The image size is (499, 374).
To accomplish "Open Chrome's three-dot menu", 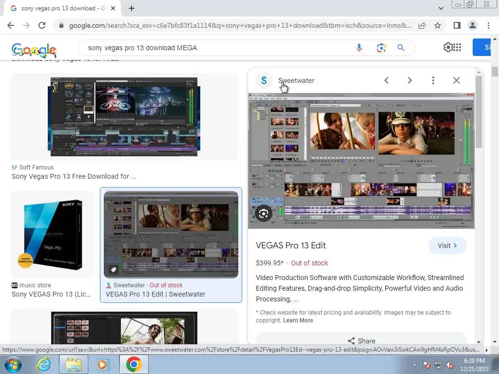I will tap(488, 25).
